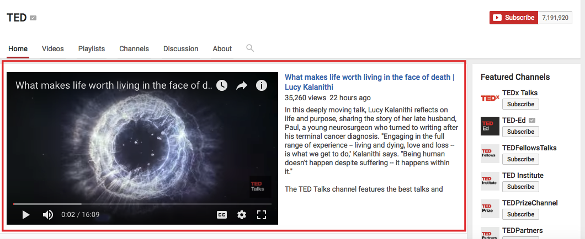Click the 22 hours ago timestamp
585x239 pixels.
click(x=350, y=98)
